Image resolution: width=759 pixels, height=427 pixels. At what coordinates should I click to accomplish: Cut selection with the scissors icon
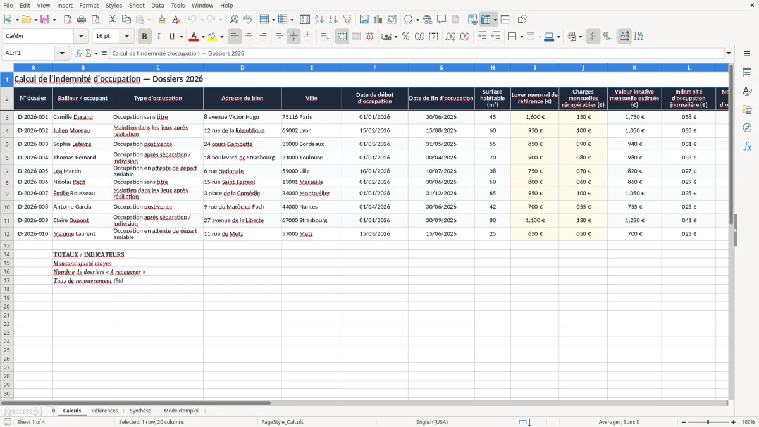tap(113, 20)
